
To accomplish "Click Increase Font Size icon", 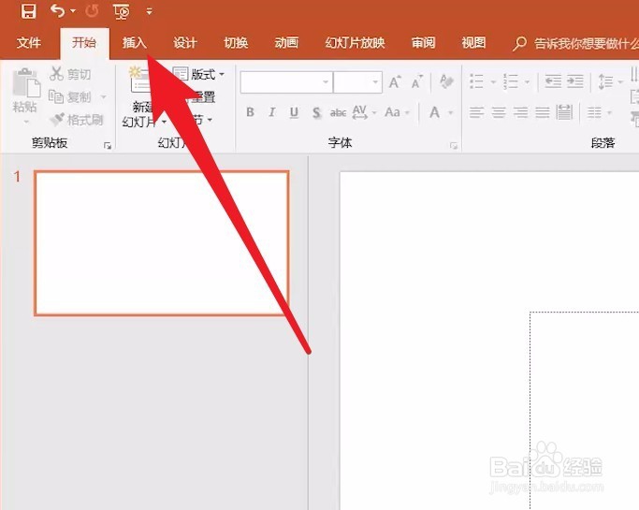I will (395, 82).
